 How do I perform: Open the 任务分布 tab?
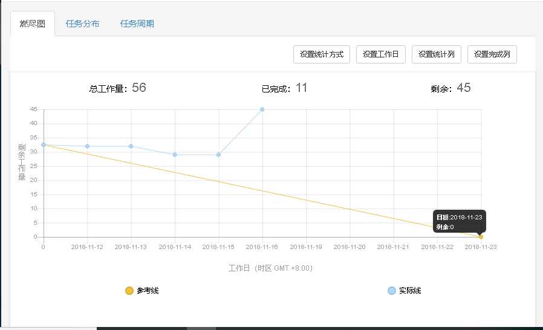82,24
